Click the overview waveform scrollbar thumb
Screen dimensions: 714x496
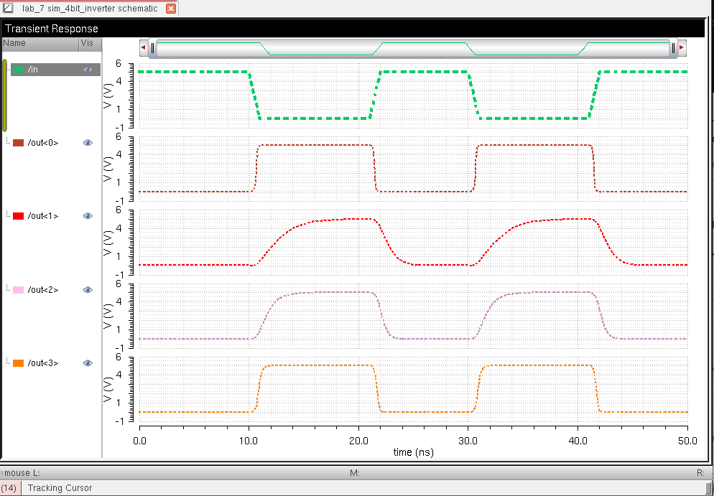[x=413, y=48]
